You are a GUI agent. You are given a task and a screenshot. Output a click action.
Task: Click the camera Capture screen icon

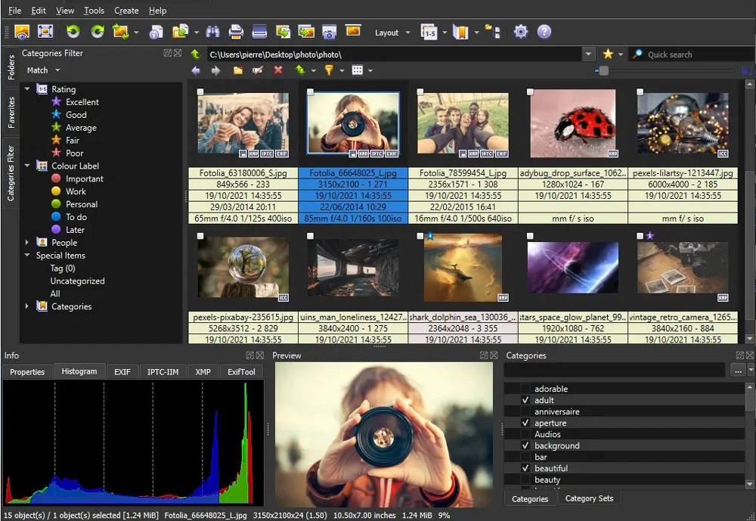click(329, 32)
